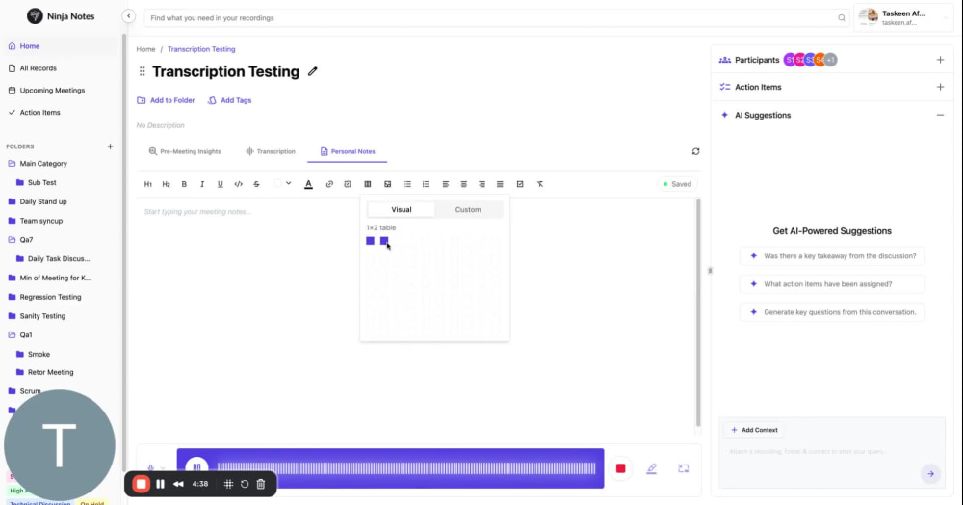Toggle strikethrough formatting
The width and height of the screenshot is (963, 505).
(x=257, y=184)
